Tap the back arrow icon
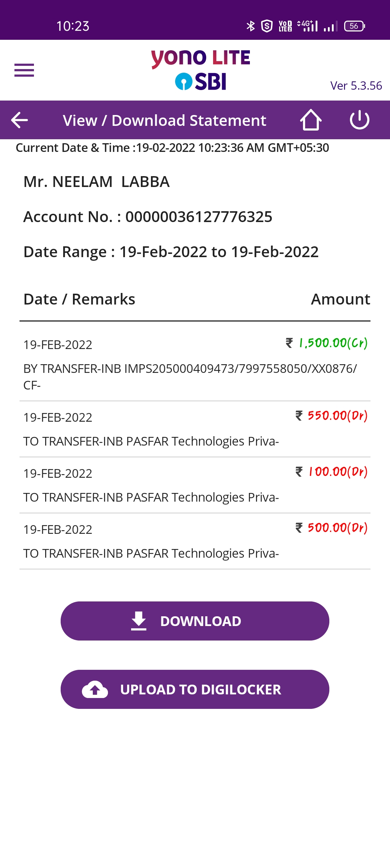This screenshot has height=868, width=390. 19,120
